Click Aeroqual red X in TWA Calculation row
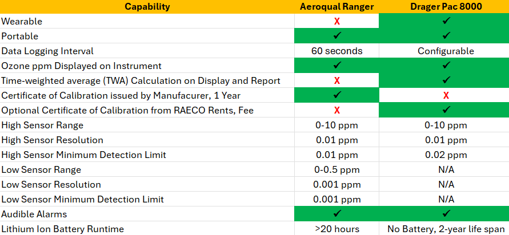The width and height of the screenshot is (509, 235). coord(337,80)
